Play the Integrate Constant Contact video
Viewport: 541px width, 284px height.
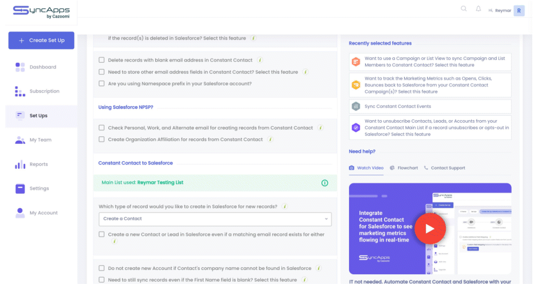430,228
